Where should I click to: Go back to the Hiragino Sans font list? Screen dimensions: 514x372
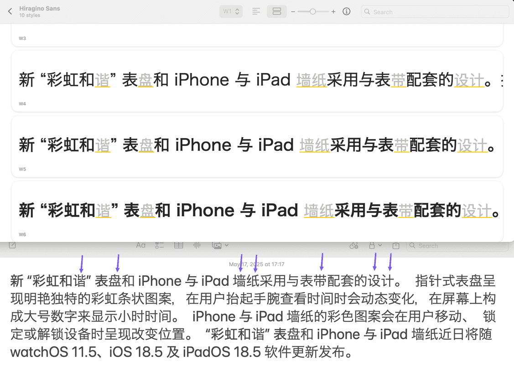10,11
